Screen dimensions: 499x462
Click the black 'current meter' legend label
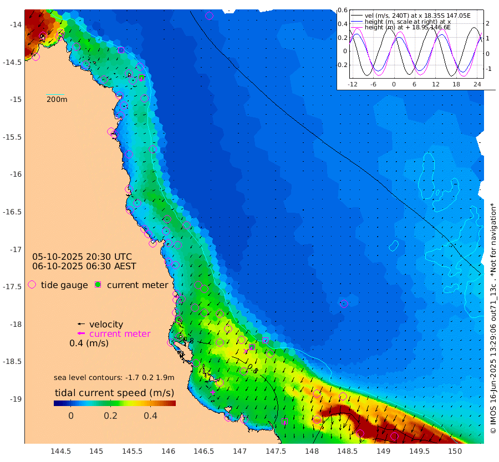138,285
